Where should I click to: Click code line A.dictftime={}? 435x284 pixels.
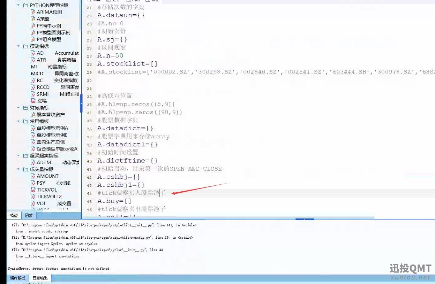[127, 161]
